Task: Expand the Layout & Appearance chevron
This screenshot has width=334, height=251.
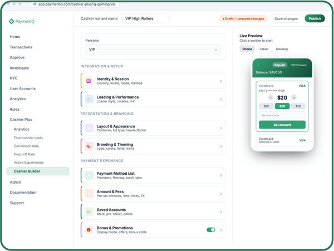Action: point(221,128)
